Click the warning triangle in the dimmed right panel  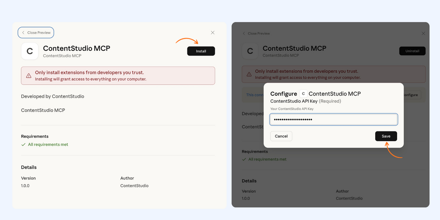(x=249, y=74)
